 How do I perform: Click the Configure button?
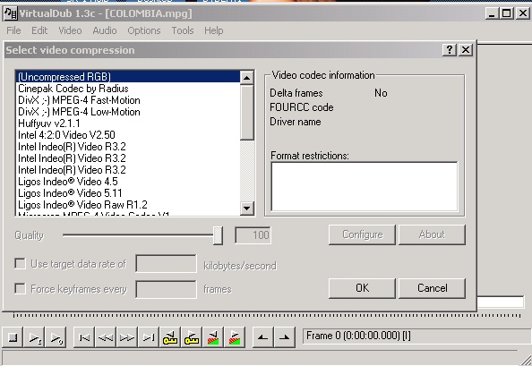point(362,234)
